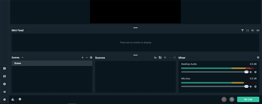Viewport: 262px width, 104px height.
Task: Mute the Mic/Aux speaker icon
Action: [x=251, y=86]
